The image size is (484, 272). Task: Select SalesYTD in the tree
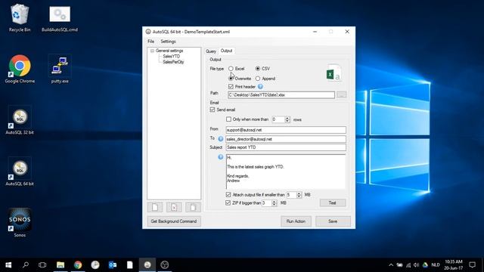pos(172,56)
